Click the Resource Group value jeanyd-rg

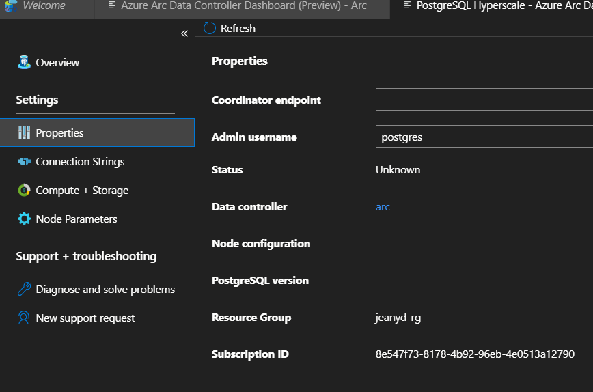pyautogui.click(x=398, y=318)
